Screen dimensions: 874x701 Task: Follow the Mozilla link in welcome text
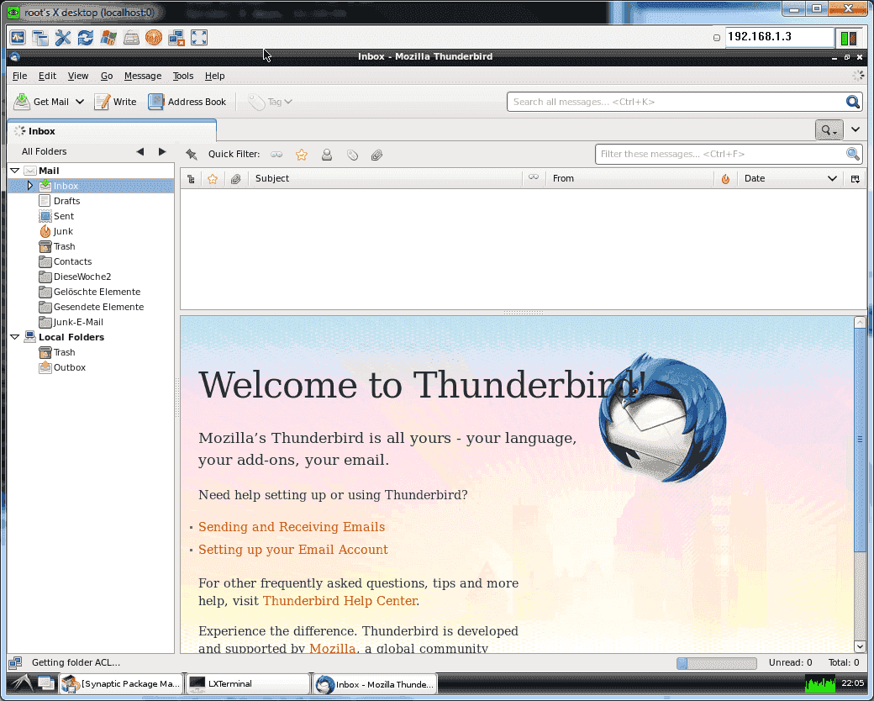332,648
